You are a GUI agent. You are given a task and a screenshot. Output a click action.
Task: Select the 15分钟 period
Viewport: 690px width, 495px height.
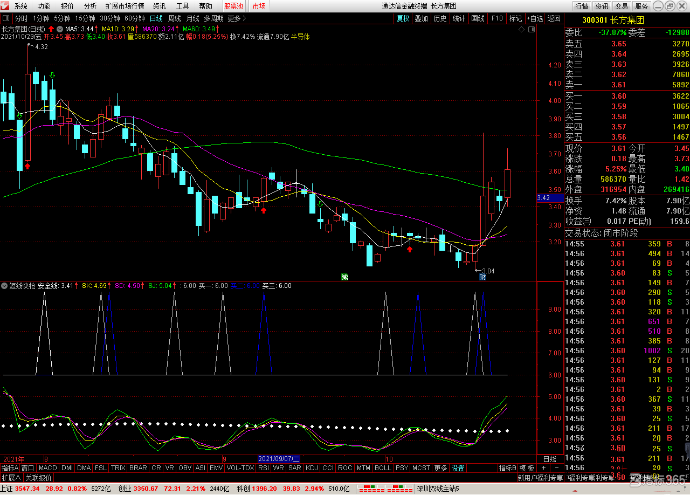85,18
